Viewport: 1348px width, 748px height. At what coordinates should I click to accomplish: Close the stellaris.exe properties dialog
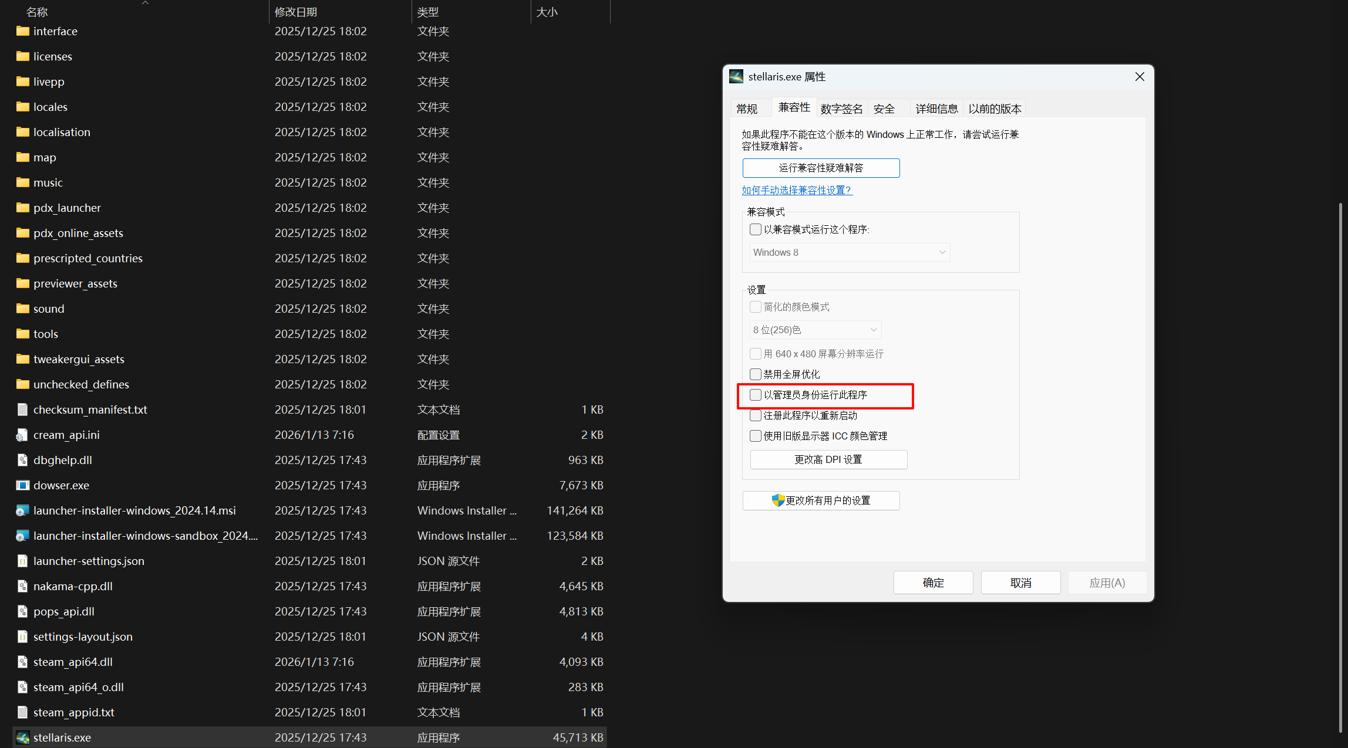point(1140,77)
